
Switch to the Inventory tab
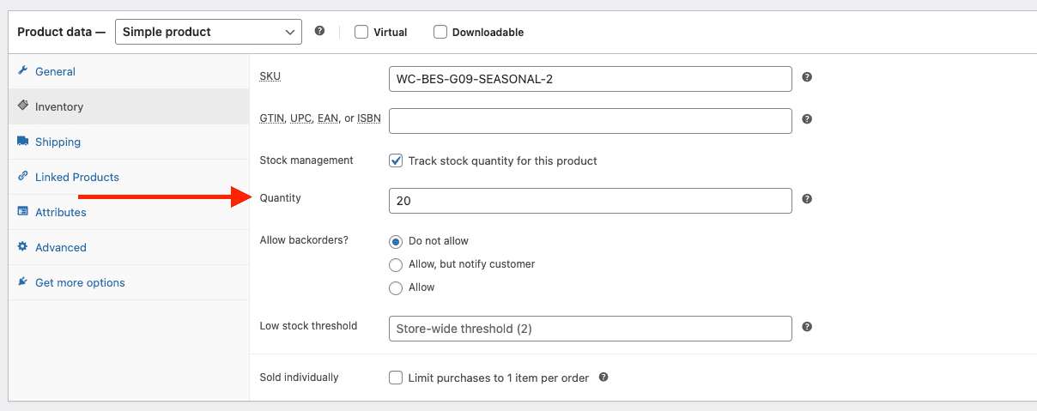[x=129, y=106]
